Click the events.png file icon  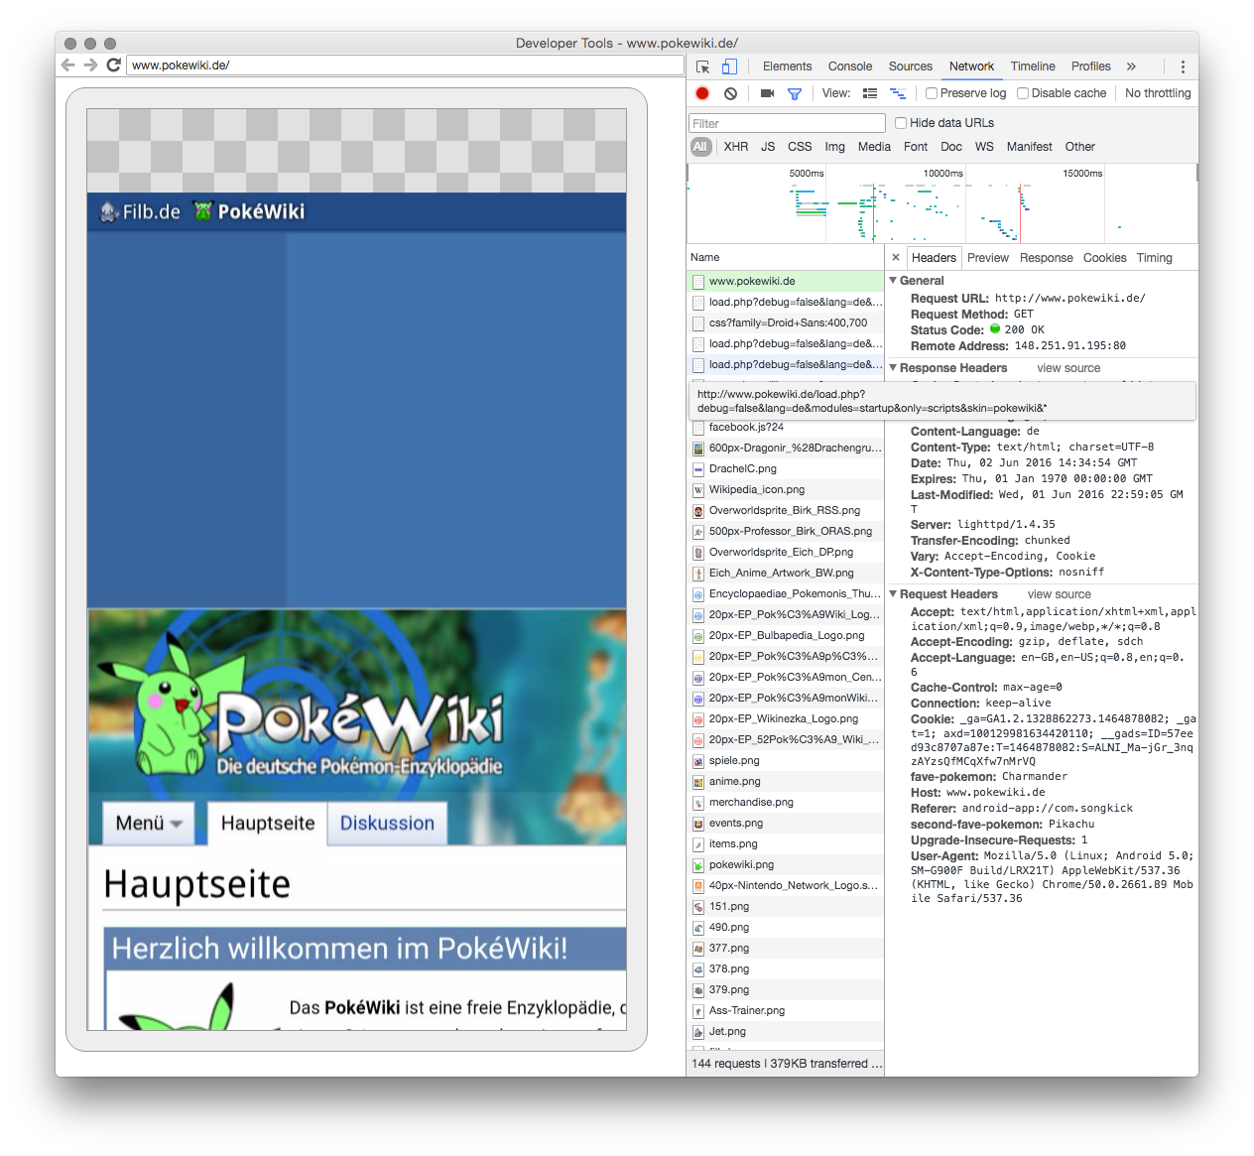click(x=698, y=824)
